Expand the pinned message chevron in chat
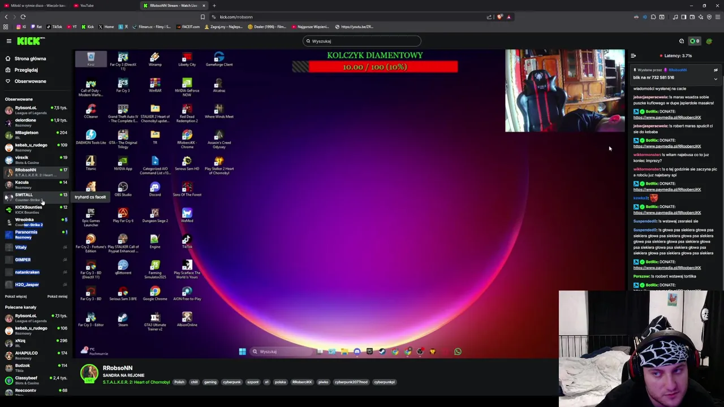The height and width of the screenshot is (407, 724). (716, 79)
